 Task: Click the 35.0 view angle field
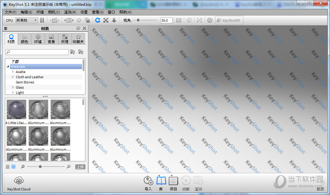tap(166, 20)
